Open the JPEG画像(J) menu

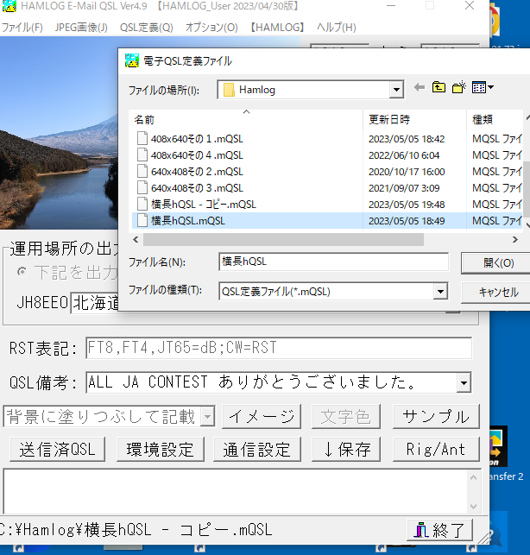click(81, 27)
